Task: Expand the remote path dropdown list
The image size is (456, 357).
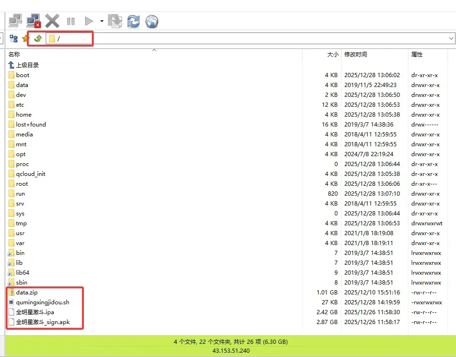Action: pos(451,39)
